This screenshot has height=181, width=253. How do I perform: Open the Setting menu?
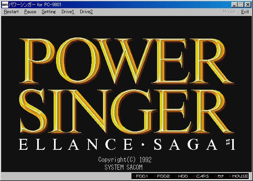point(49,12)
